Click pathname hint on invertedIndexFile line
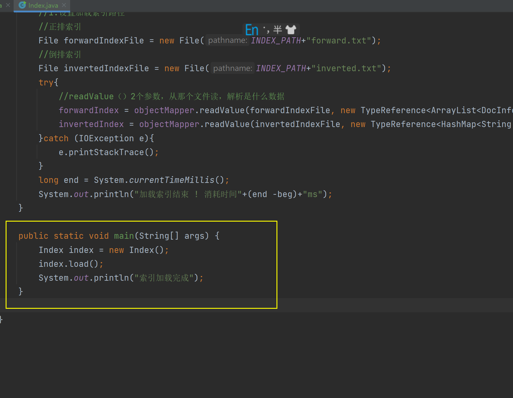 coord(233,68)
